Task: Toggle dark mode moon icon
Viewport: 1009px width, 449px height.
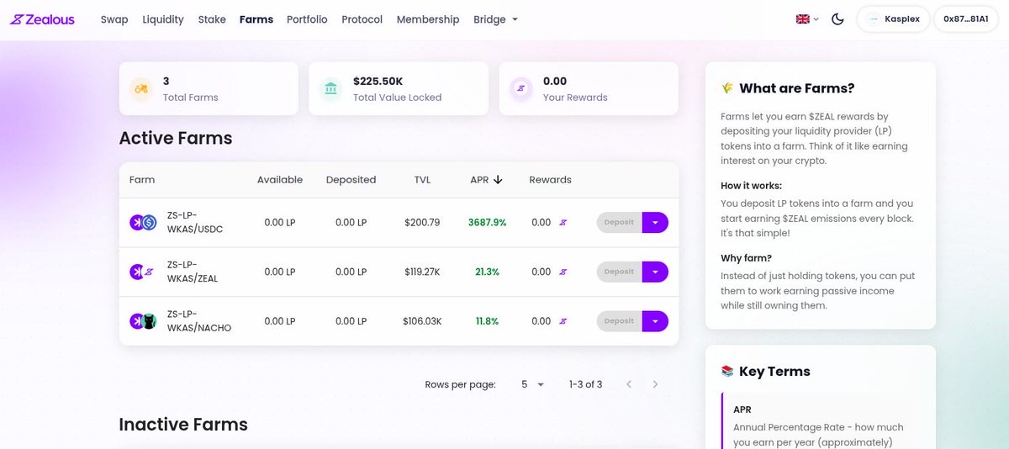Action: 837,19
